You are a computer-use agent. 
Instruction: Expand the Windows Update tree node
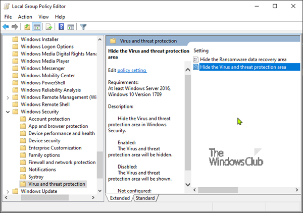click(x=8, y=192)
